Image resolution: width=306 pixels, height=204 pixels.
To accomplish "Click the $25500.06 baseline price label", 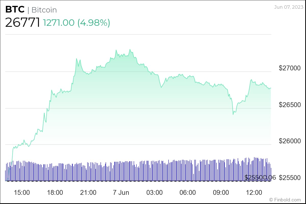I will coord(260,177).
